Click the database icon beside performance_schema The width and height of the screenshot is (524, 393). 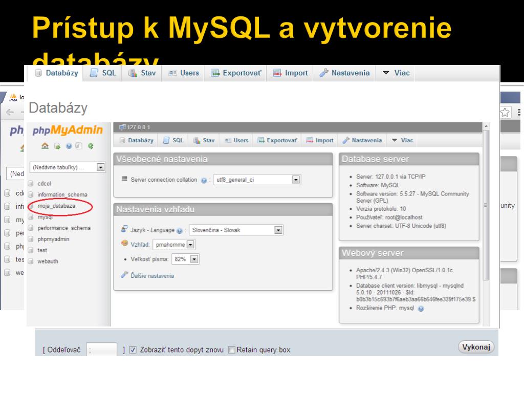coord(31,228)
